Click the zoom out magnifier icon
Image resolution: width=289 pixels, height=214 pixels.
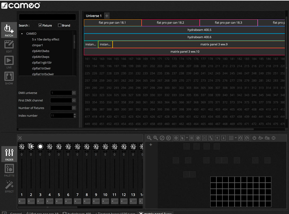149,138
